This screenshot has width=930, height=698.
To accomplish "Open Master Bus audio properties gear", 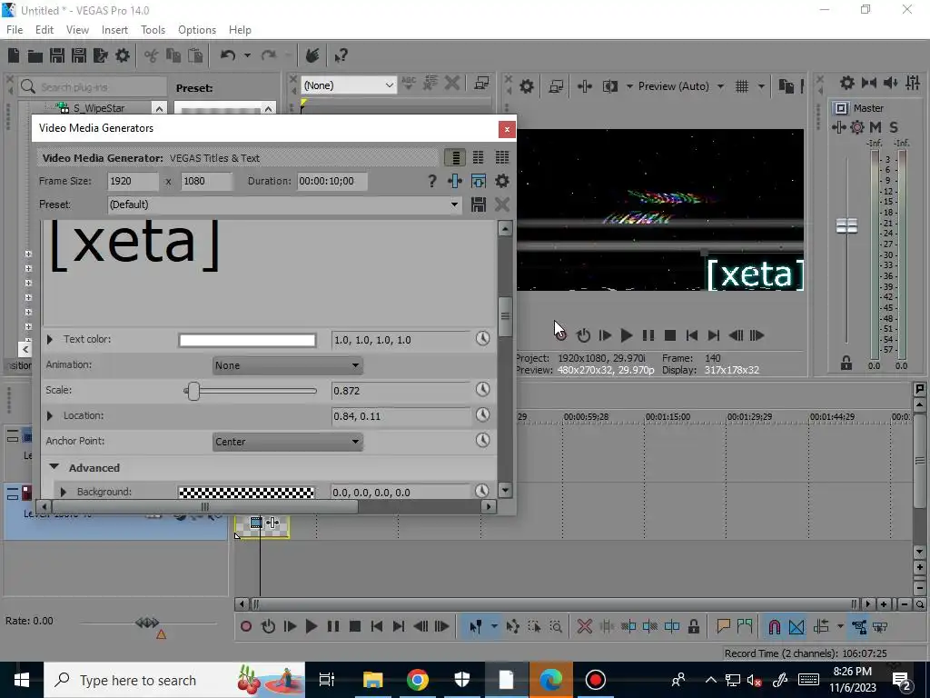I will (x=847, y=83).
